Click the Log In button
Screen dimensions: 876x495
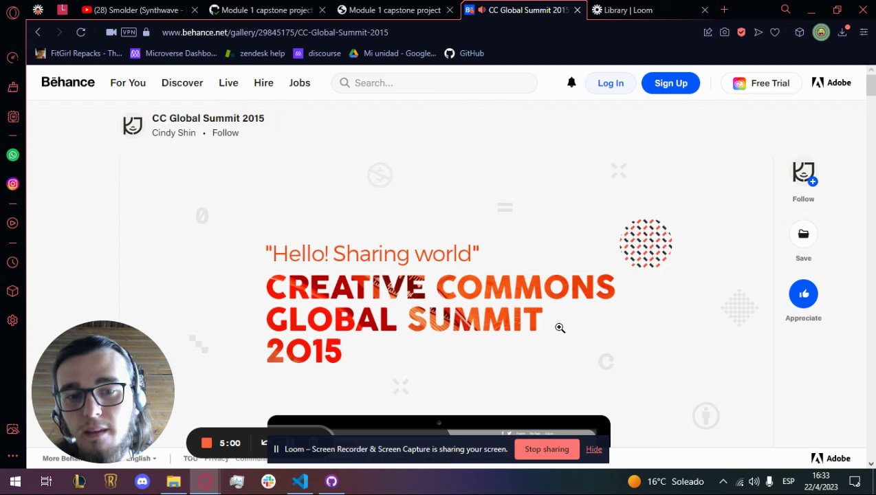click(611, 83)
